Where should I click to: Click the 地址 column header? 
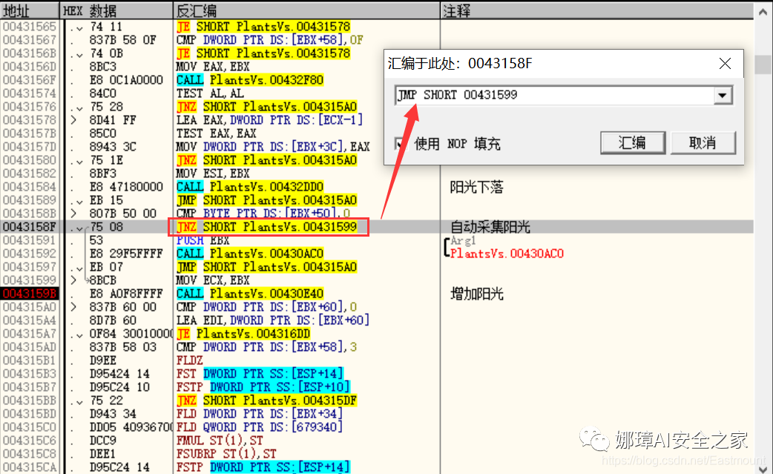pos(30,10)
